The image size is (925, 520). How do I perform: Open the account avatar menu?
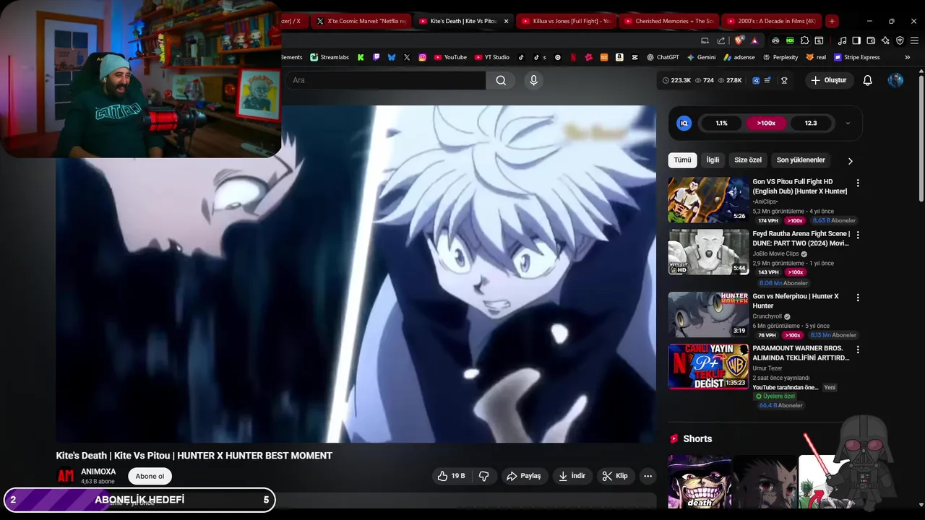(895, 80)
